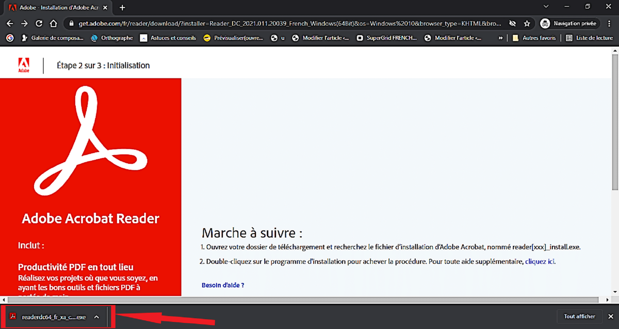This screenshot has height=329, width=619.
Task: Click the Adobe logo in header
Action: click(x=24, y=65)
